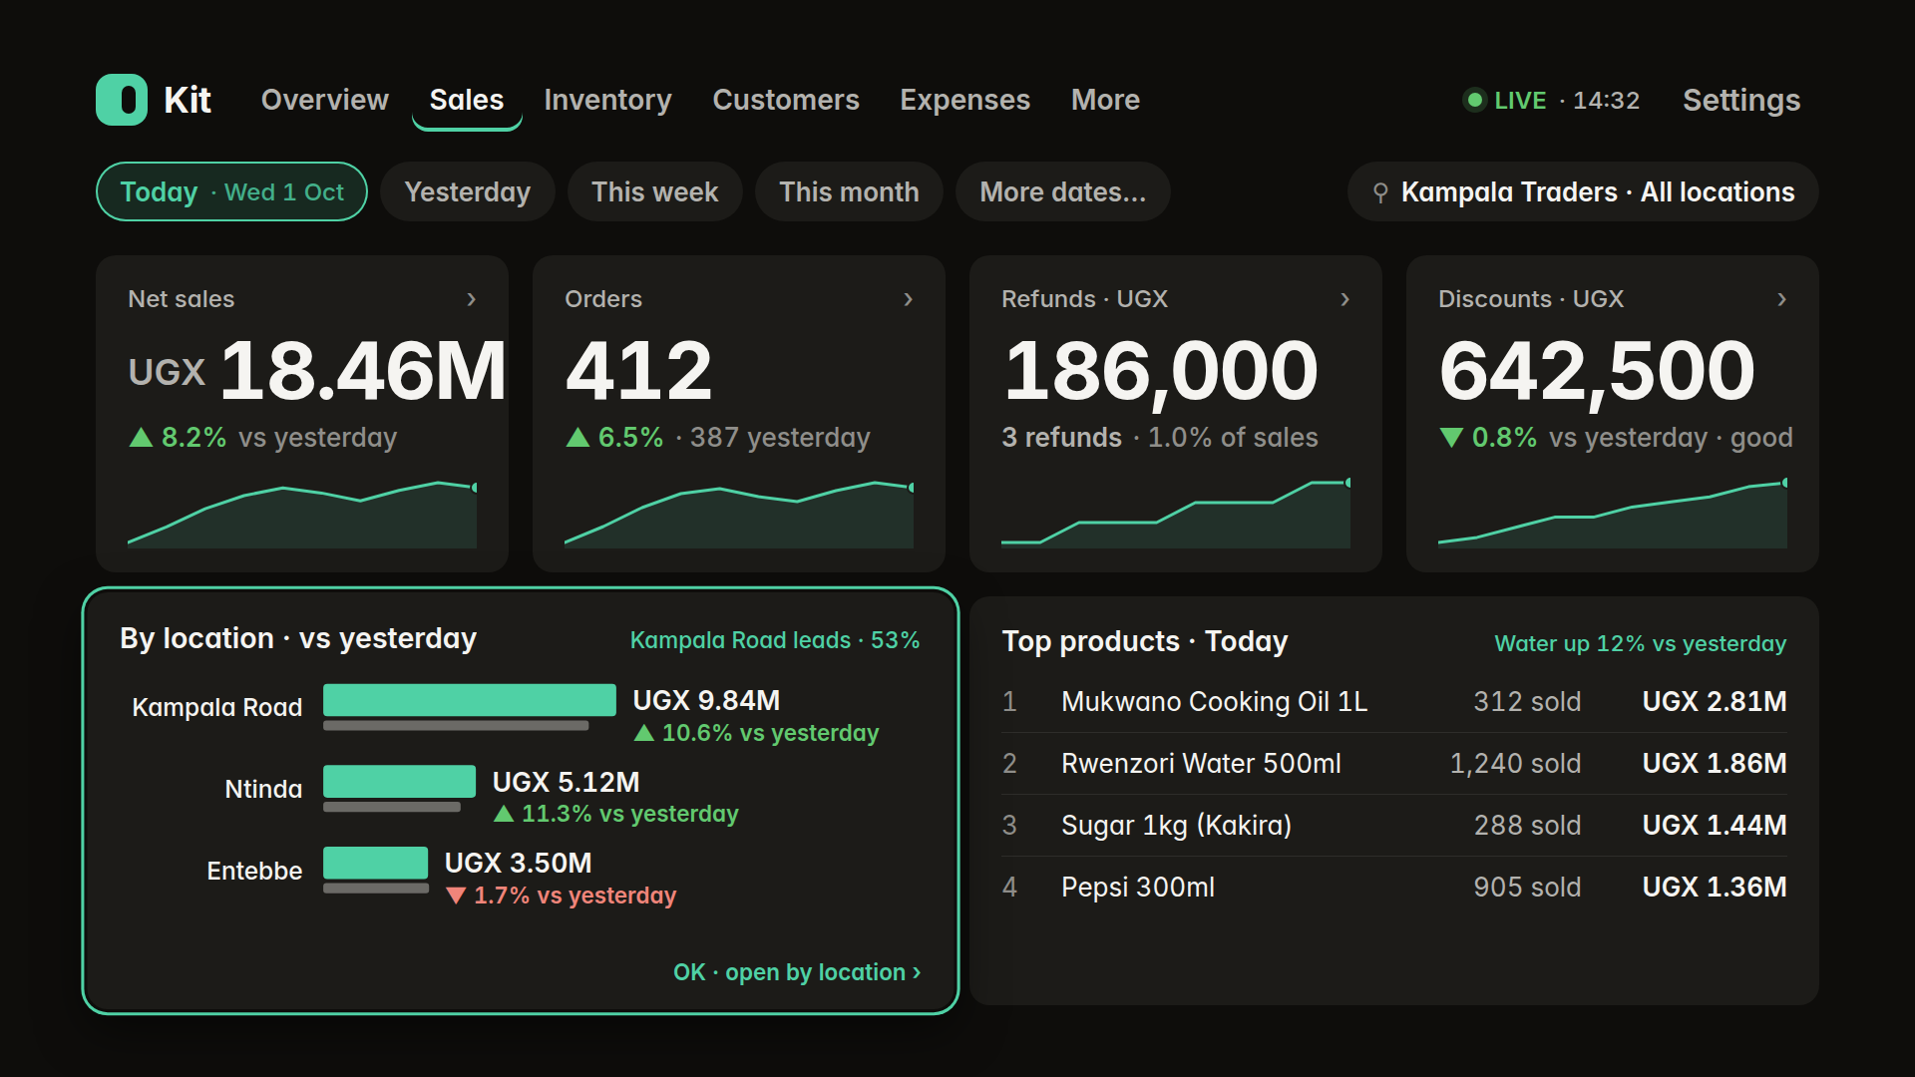Click the Kampala Road sales bar

[x=470, y=700]
